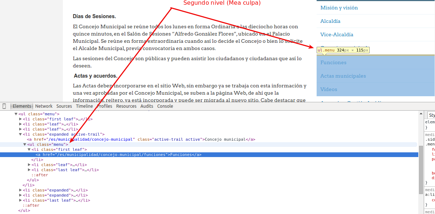Select the highlighted Funciones anchor row
The height and width of the screenshot is (214, 435).
point(118,155)
